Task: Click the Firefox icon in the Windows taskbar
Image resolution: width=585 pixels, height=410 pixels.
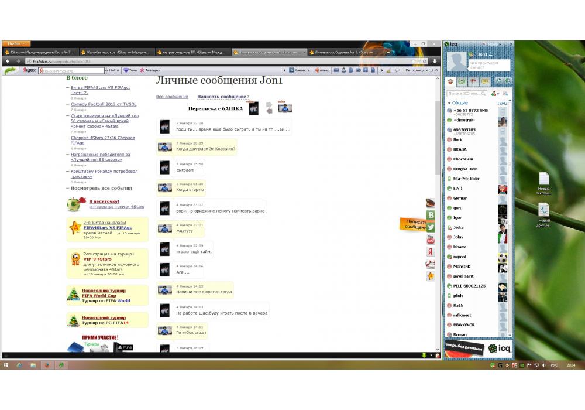Action: pyautogui.click(x=47, y=365)
